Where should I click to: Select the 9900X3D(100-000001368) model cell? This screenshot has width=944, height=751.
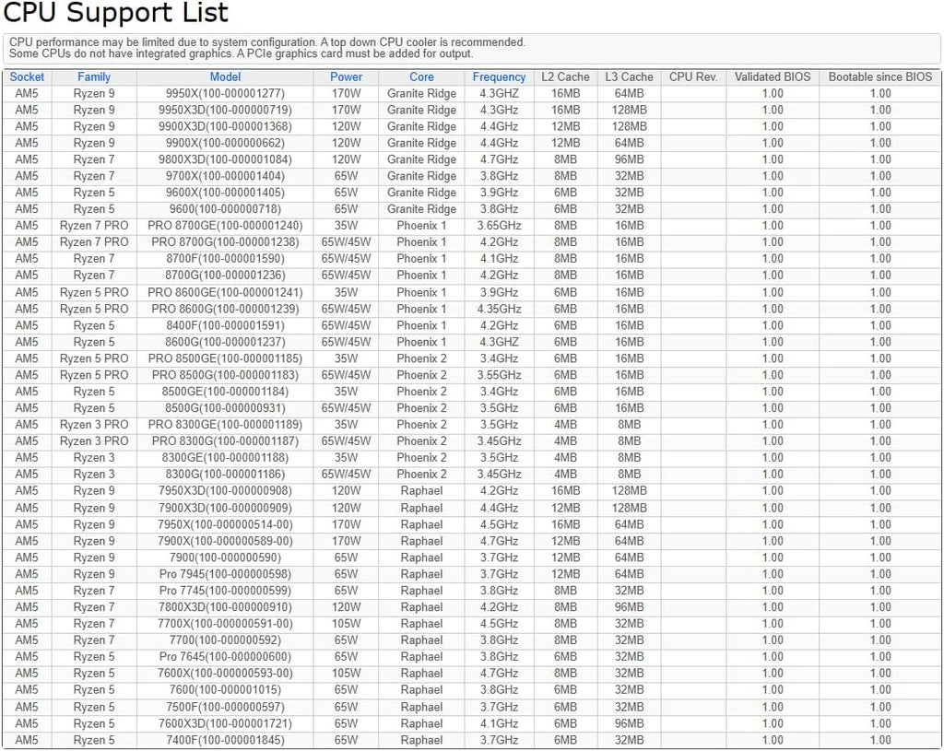(225, 126)
